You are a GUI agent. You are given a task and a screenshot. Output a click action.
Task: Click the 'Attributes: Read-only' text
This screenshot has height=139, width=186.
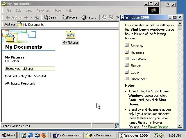(x=20, y=83)
